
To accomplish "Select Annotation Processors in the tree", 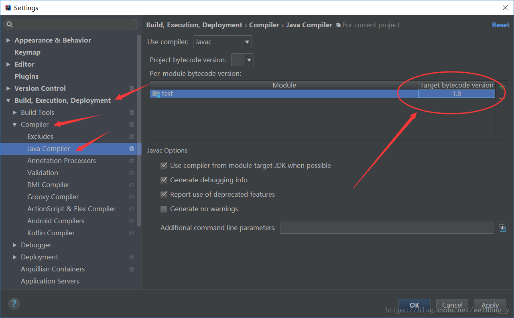I will coord(61,161).
